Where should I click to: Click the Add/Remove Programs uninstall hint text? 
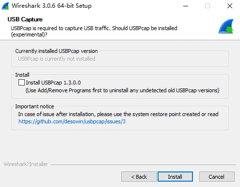click(123, 90)
